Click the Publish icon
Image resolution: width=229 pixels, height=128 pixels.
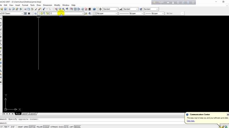(17, 9)
